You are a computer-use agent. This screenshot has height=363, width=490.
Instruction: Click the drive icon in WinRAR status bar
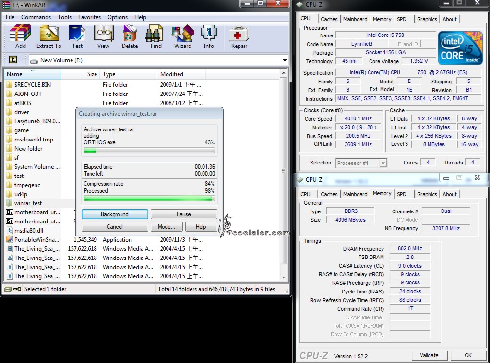click(x=8, y=289)
